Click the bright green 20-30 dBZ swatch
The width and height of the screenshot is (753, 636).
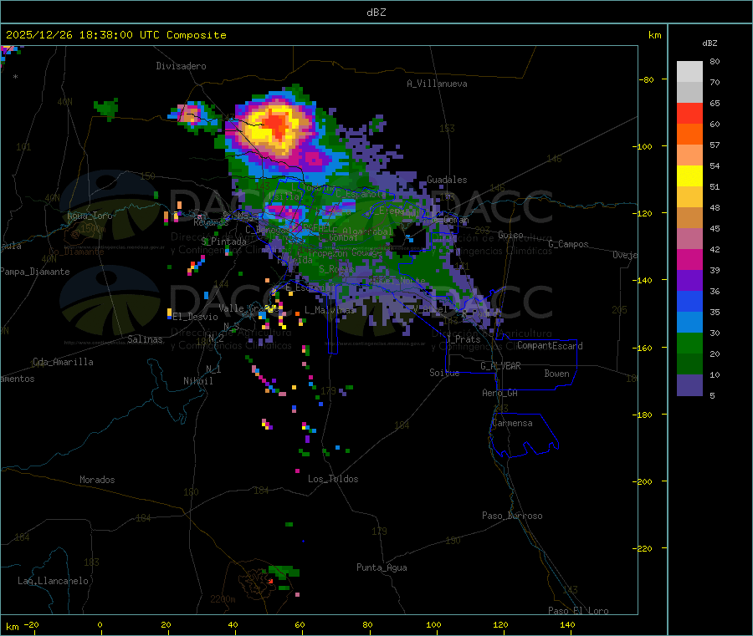click(x=689, y=343)
